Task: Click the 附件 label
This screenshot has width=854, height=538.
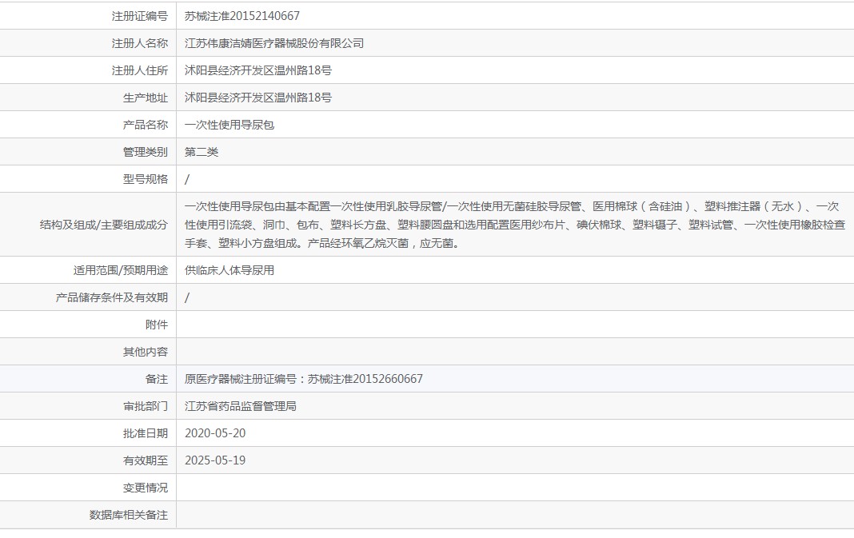Action: (x=156, y=325)
